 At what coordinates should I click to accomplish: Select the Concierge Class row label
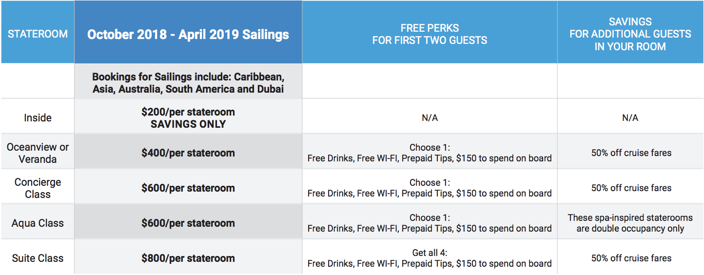click(x=38, y=188)
